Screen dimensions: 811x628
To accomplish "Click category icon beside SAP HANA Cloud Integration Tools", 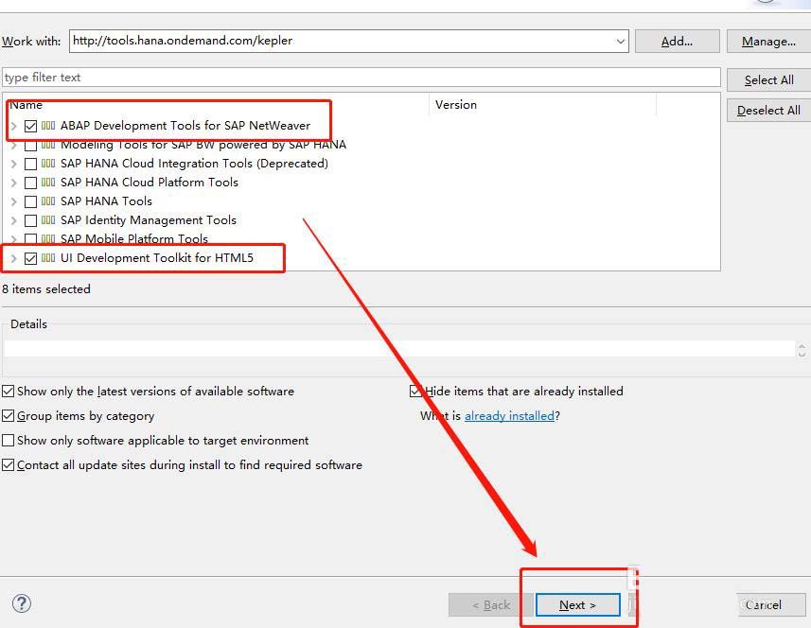I will (x=48, y=164).
